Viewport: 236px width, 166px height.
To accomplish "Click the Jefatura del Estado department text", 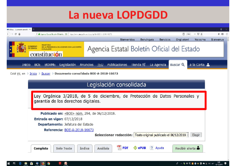I will (79, 124).
